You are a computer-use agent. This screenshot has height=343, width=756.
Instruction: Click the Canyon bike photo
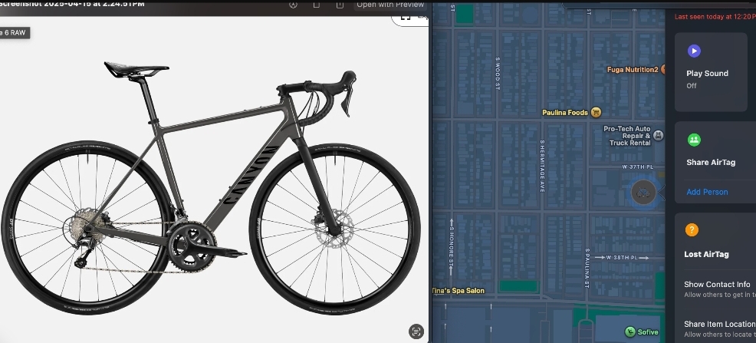click(211, 188)
